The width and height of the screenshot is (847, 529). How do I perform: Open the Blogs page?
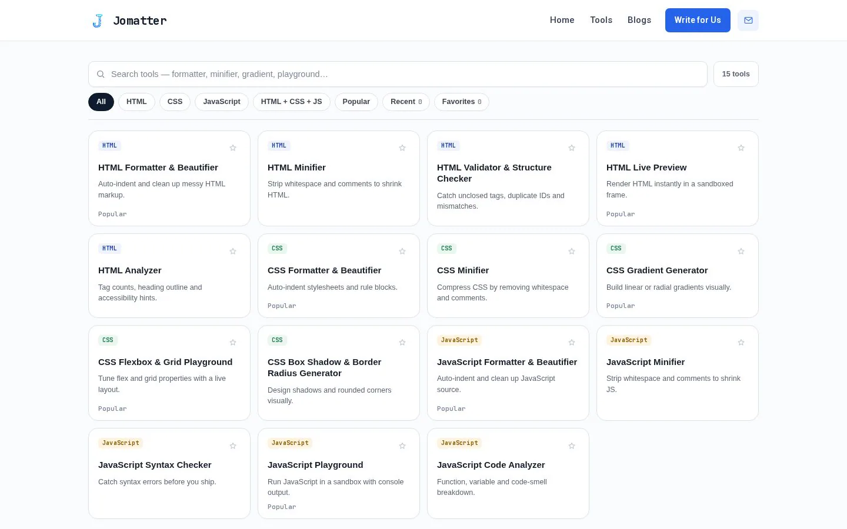pos(639,20)
